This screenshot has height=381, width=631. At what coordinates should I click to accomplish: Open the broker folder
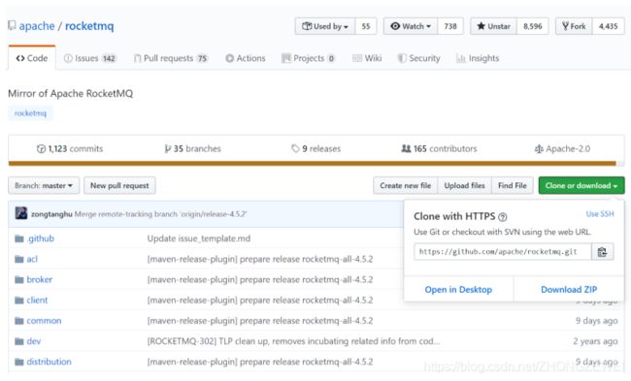[40, 280]
